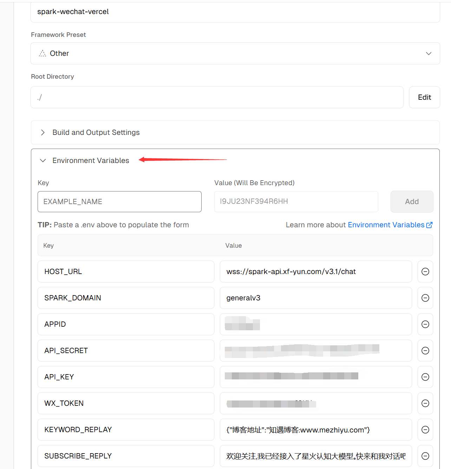Remove the HOST_URL environment variable

point(425,272)
